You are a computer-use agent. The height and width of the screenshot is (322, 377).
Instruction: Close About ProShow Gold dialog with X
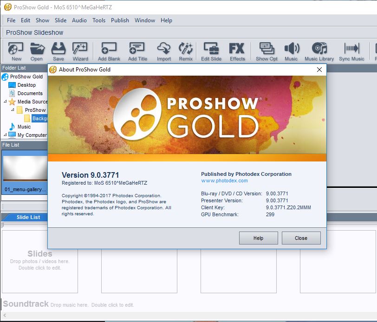319,70
